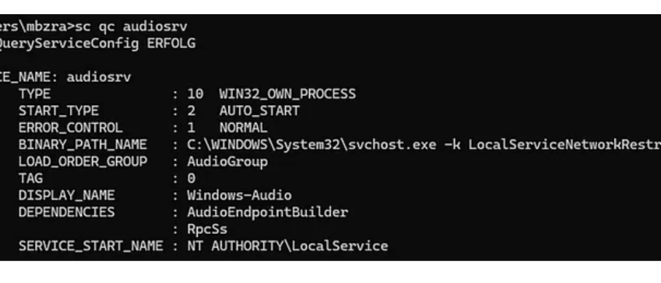Screen dimensions: 661x283
Task: Click the TAG label
Action: pos(31,178)
